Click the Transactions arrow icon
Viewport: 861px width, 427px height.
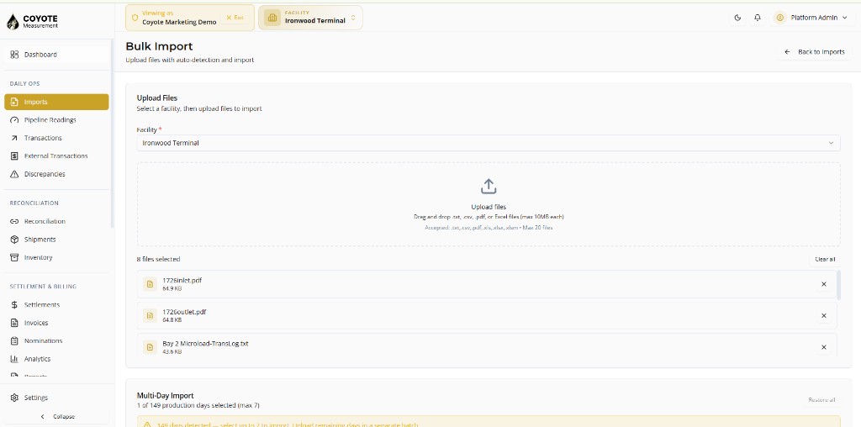(x=15, y=138)
